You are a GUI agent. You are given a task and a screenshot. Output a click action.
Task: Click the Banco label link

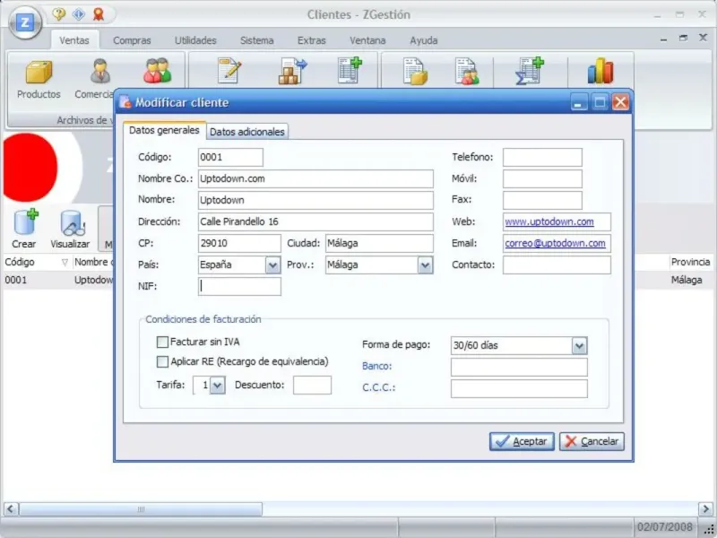376,366
